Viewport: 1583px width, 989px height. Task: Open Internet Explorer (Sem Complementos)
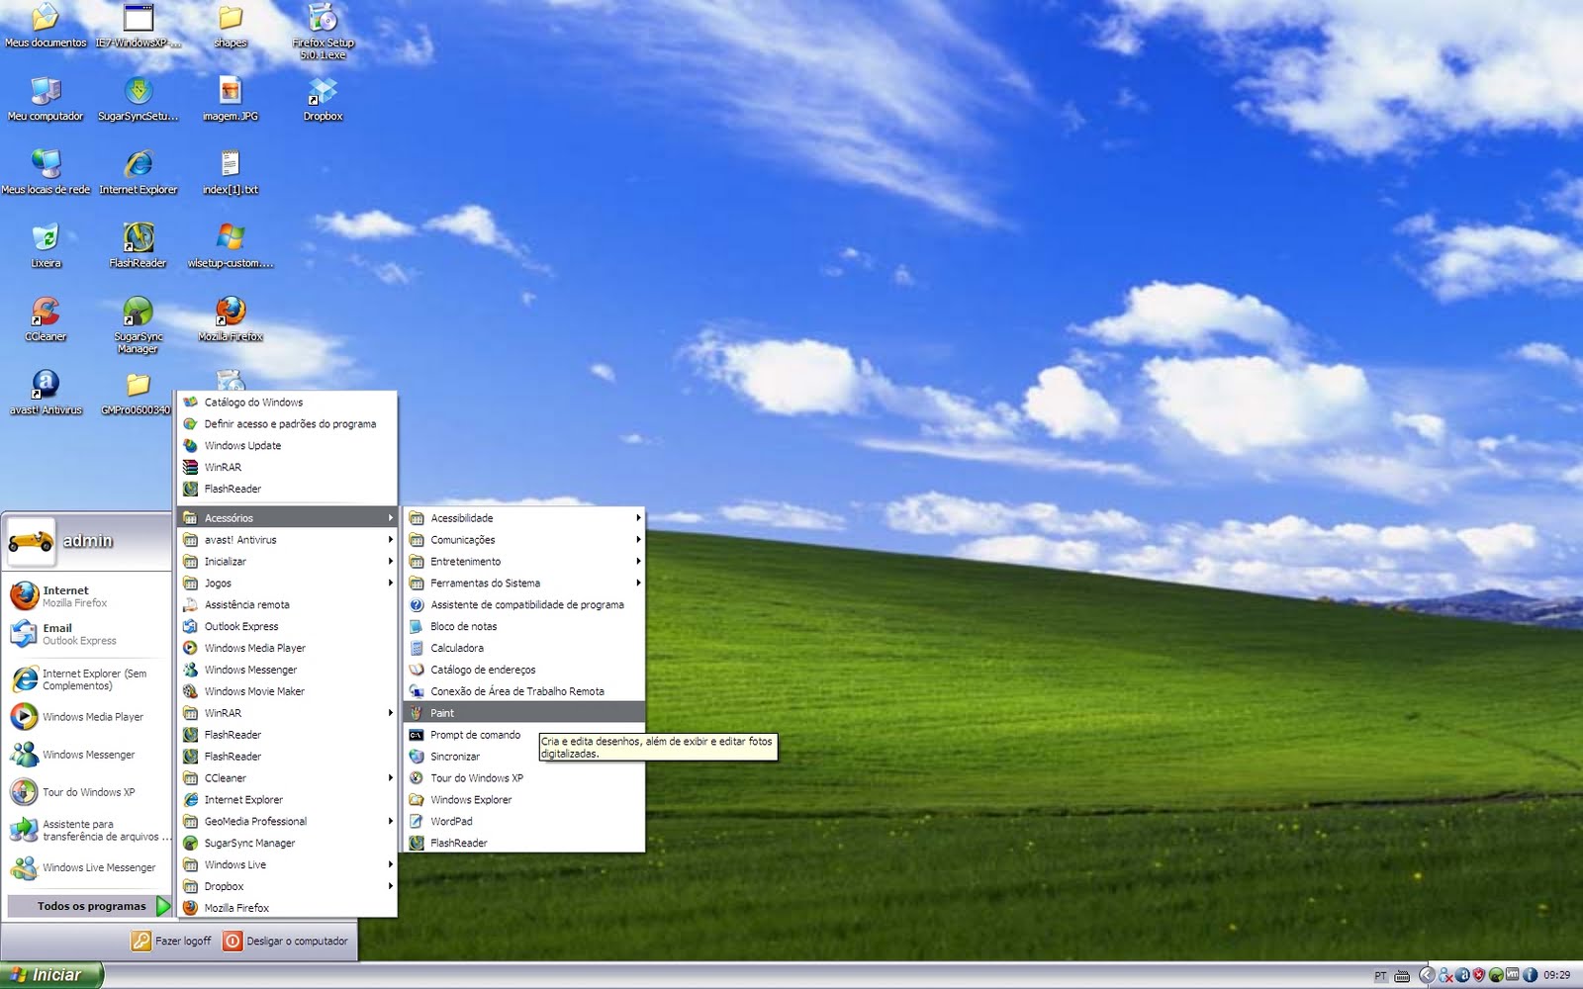tap(88, 679)
